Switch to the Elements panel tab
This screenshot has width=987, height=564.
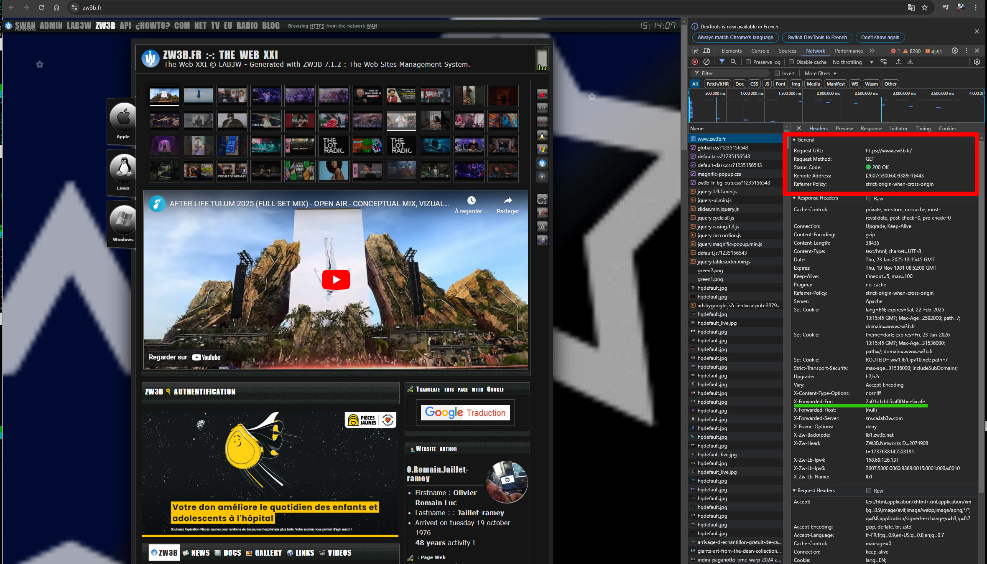coord(732,51)
